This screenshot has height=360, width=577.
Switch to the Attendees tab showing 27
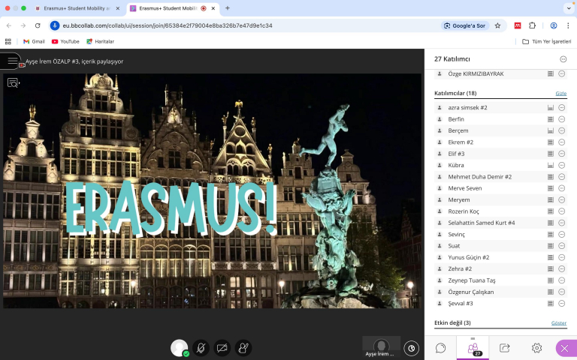[473, 348]
